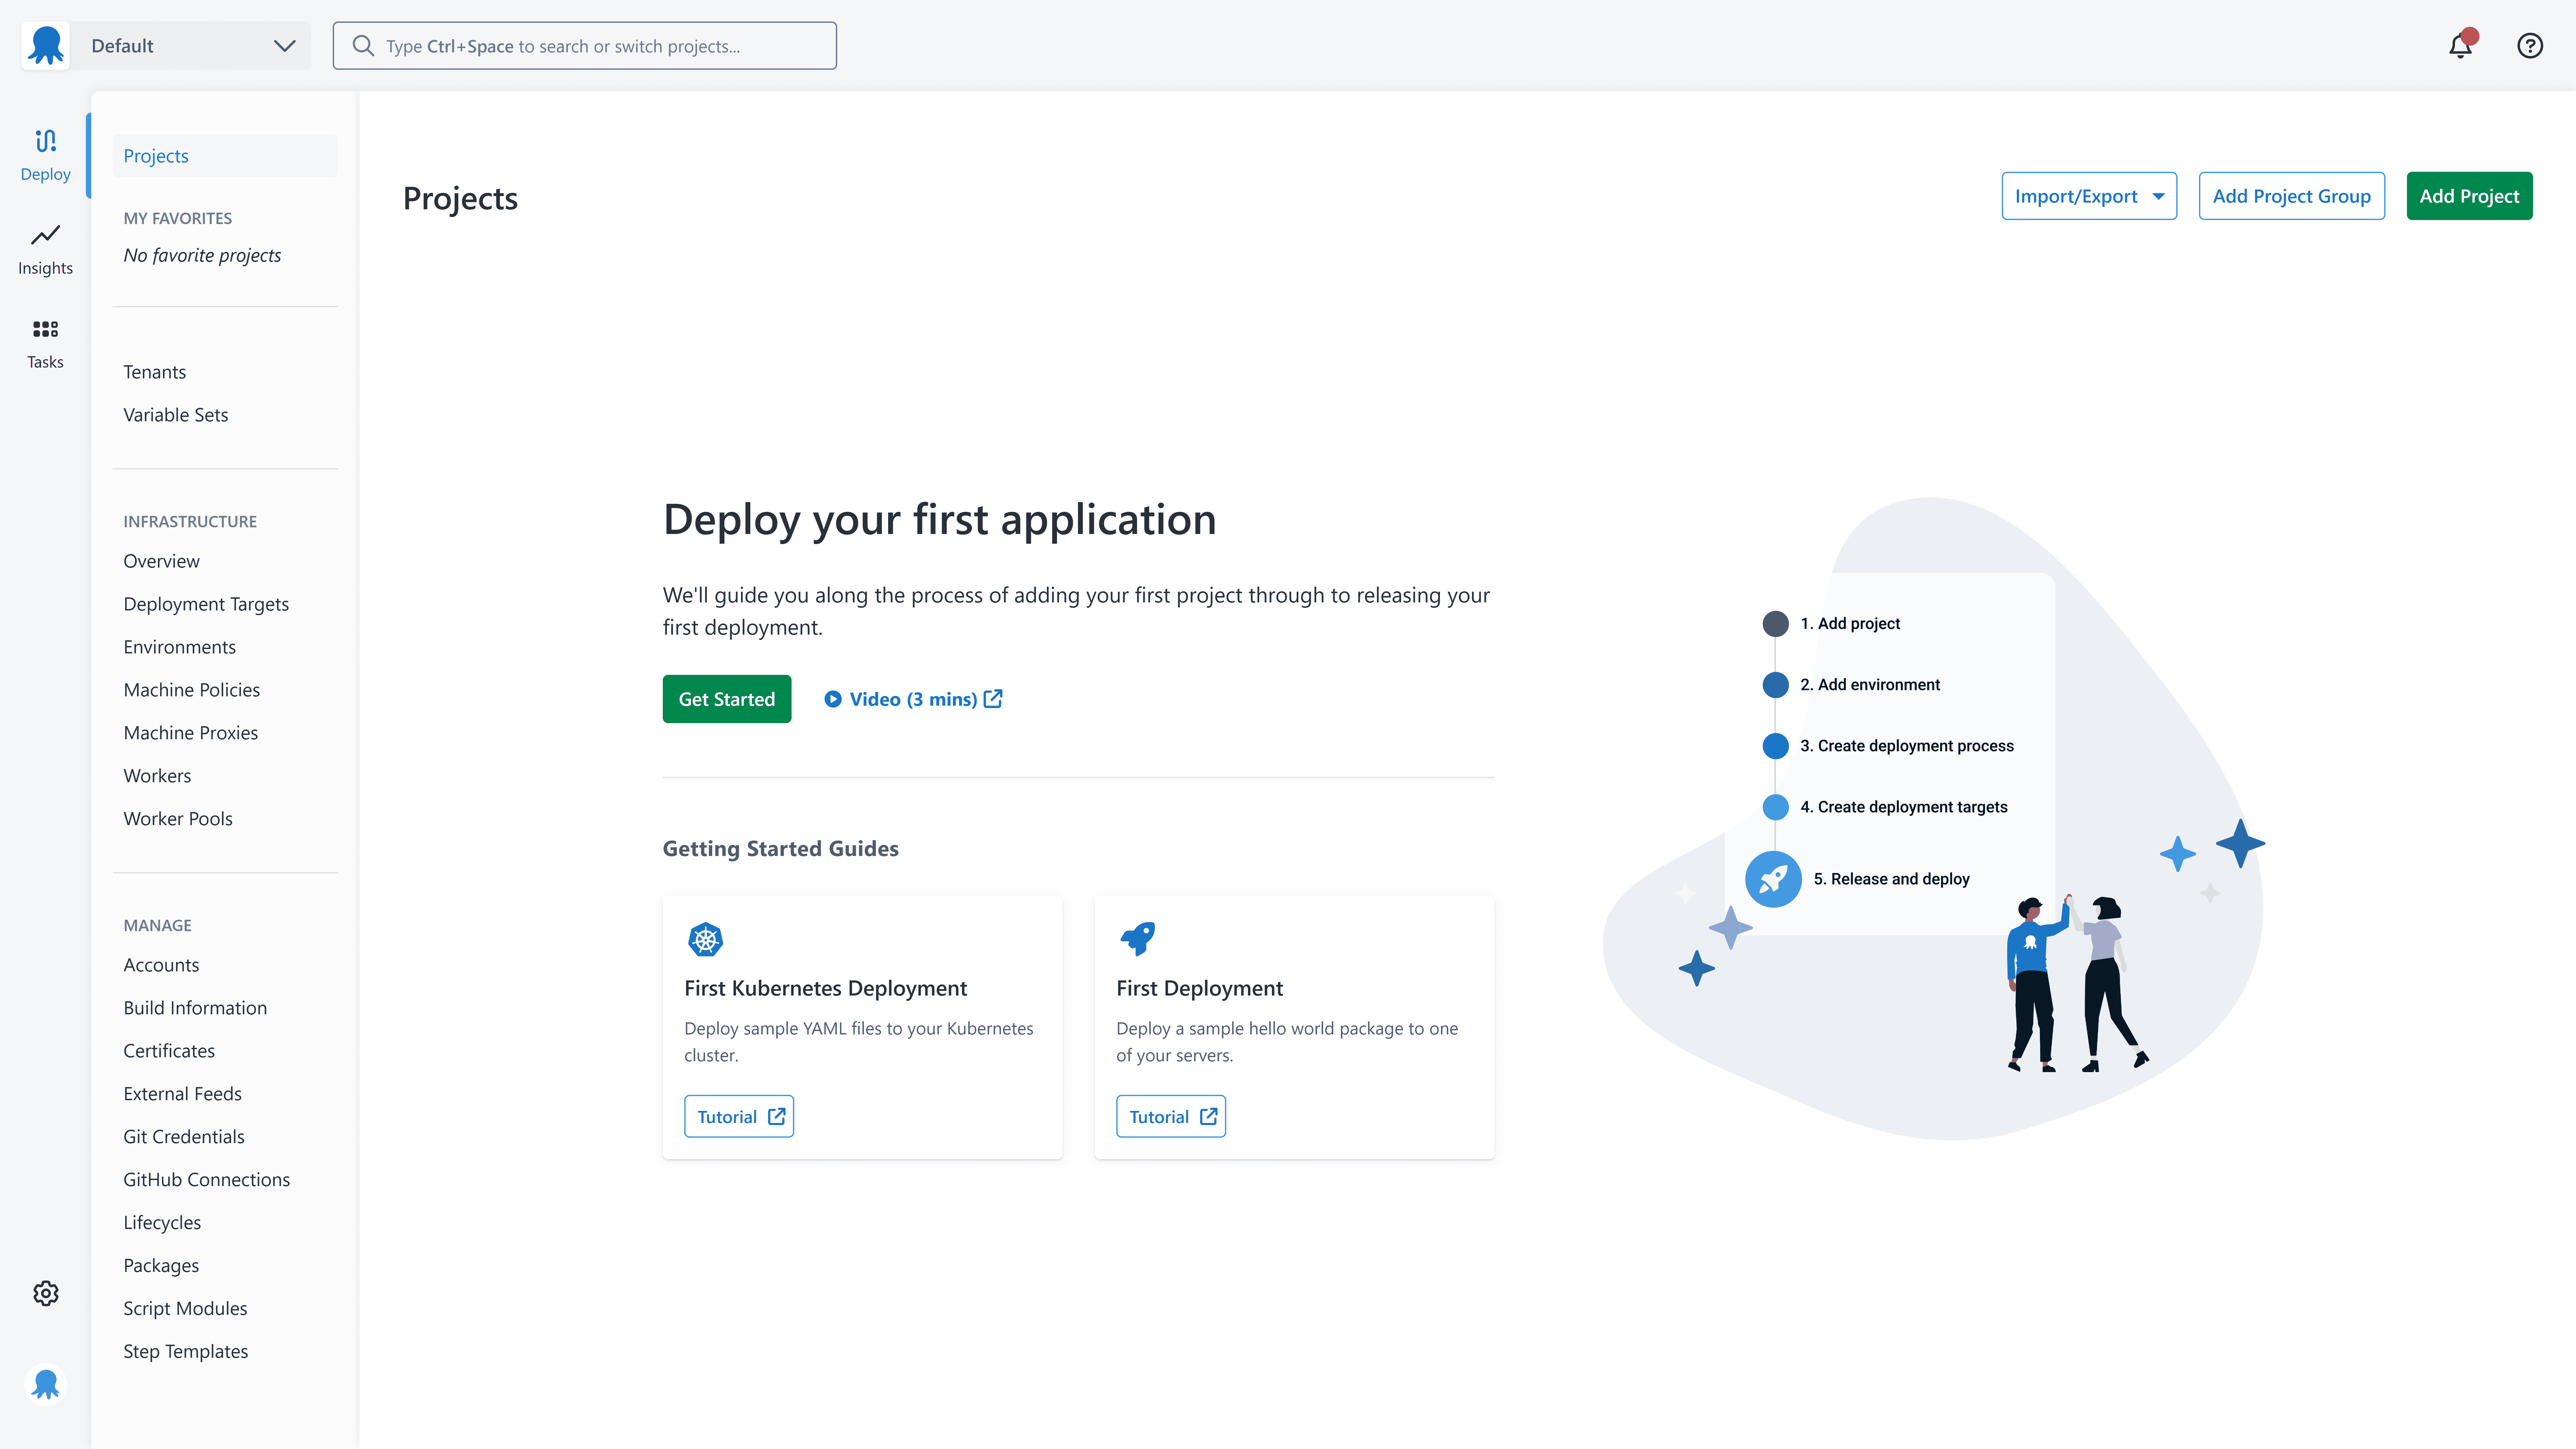Open Step Templates

pyautogui.click(x=186, y=1352)
